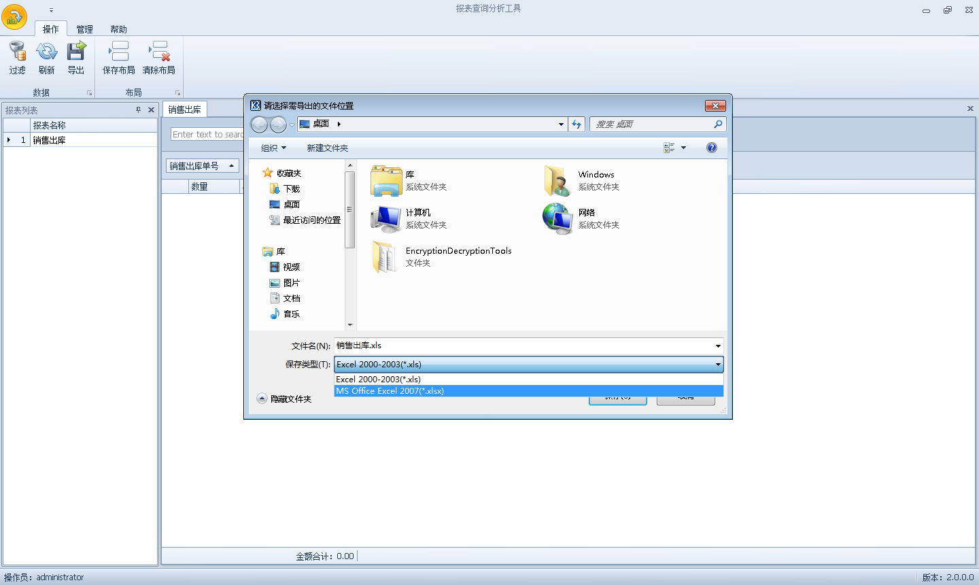This screenshot has width=979, height=585.
Task: Click navigation pane scroll up arrow
Action: [350, 165]
